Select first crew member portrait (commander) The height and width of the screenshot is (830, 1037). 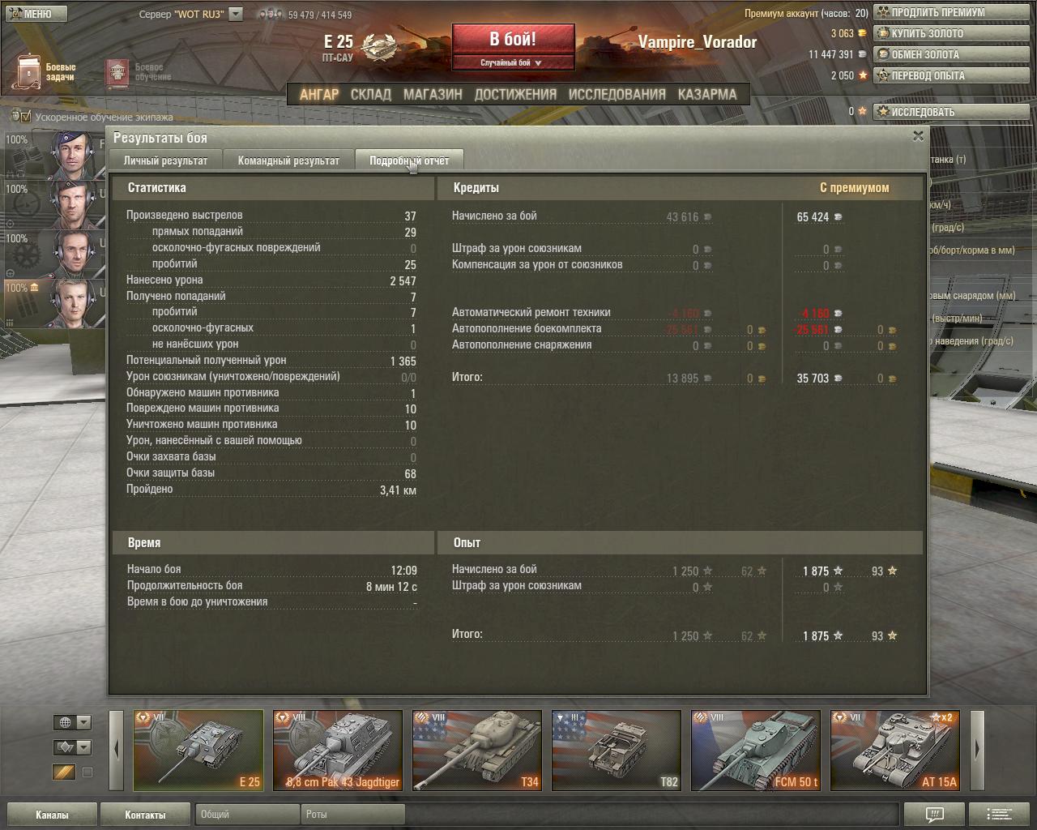73,154
